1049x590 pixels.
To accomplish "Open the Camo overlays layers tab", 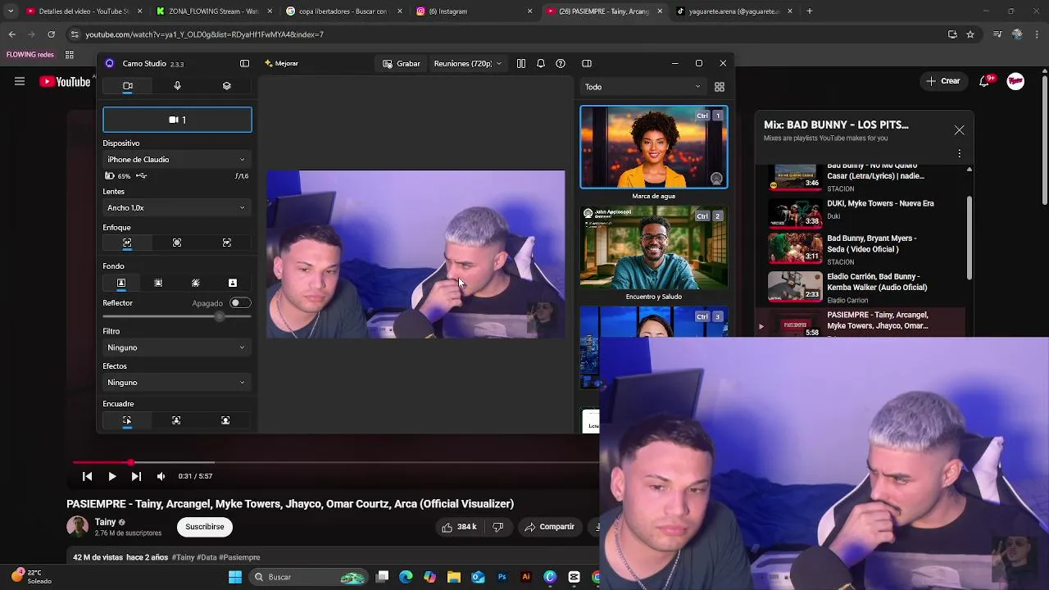I will point(227,86).
